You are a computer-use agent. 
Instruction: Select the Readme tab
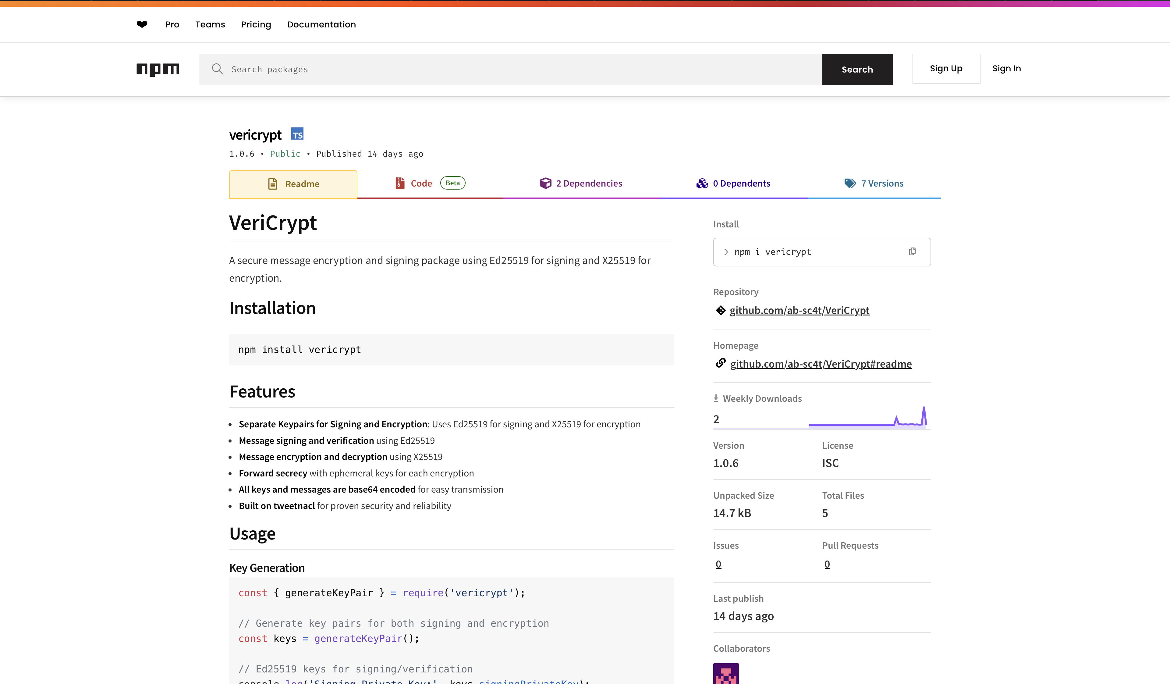[293, 184]
